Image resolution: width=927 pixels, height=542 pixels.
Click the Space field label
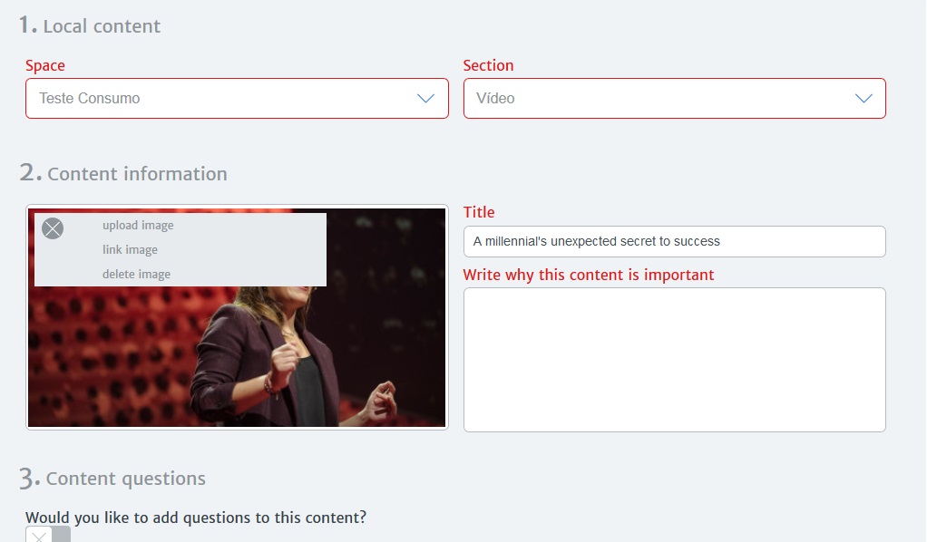coord(45,65)
